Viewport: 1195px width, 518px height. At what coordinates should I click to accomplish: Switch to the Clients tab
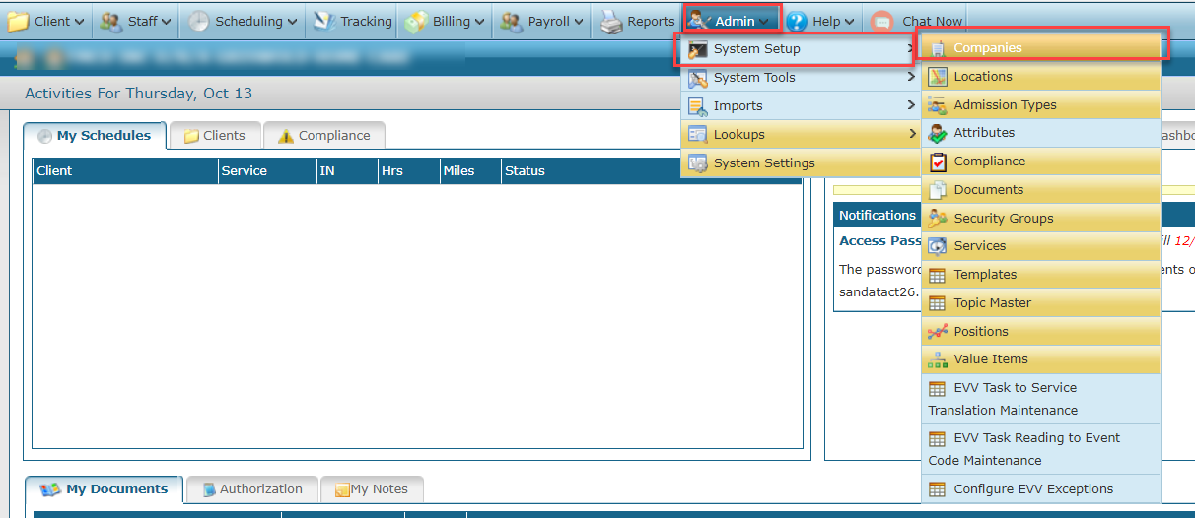click(x=214, y=136)
